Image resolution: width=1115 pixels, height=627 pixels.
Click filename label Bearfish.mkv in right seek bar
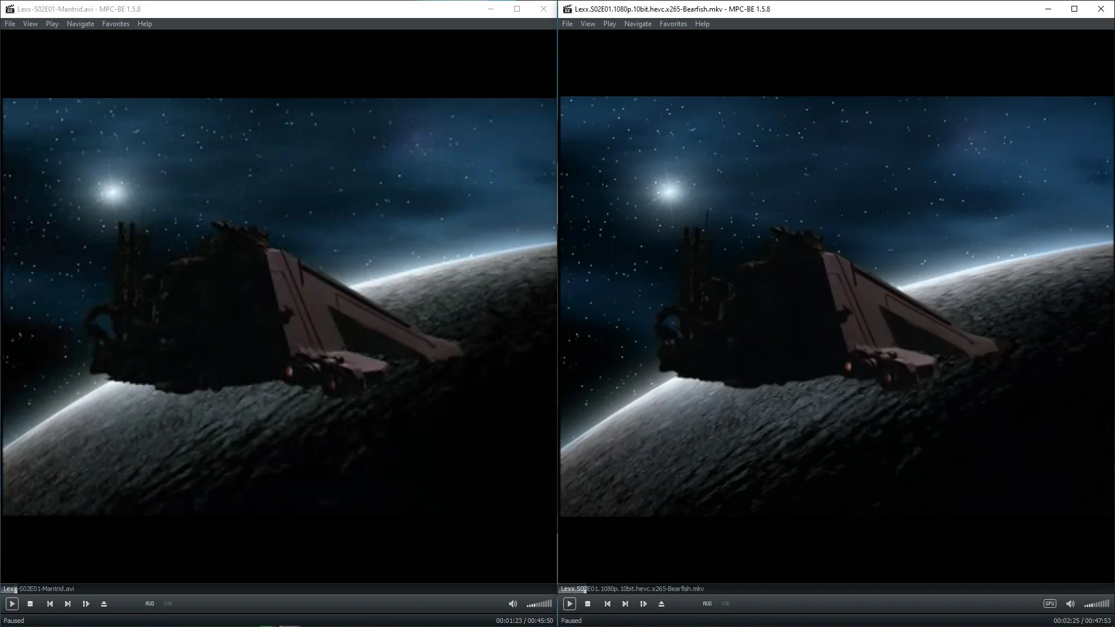632,589
